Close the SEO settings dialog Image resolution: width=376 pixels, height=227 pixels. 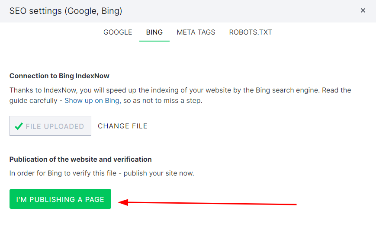pyautogui.click(x=363, y=10)
